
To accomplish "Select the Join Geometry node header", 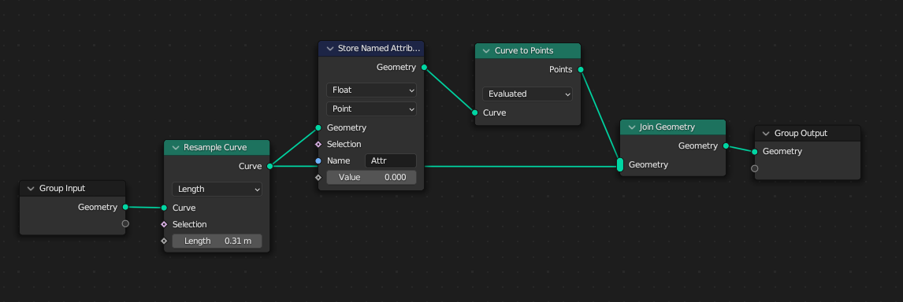I will [x=673, y=127].
